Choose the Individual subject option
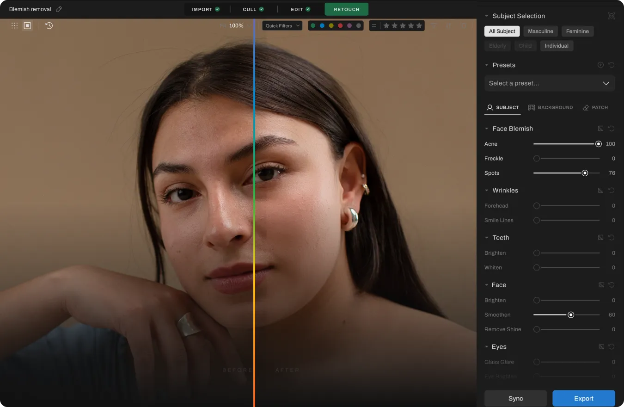Image resolution: width=624 pixels, height=407 pixels. pyautogui.click(x=556, y=46)
